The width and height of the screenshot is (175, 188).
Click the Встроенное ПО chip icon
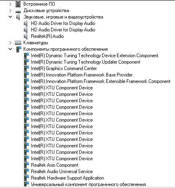click(x=18, y=4)
